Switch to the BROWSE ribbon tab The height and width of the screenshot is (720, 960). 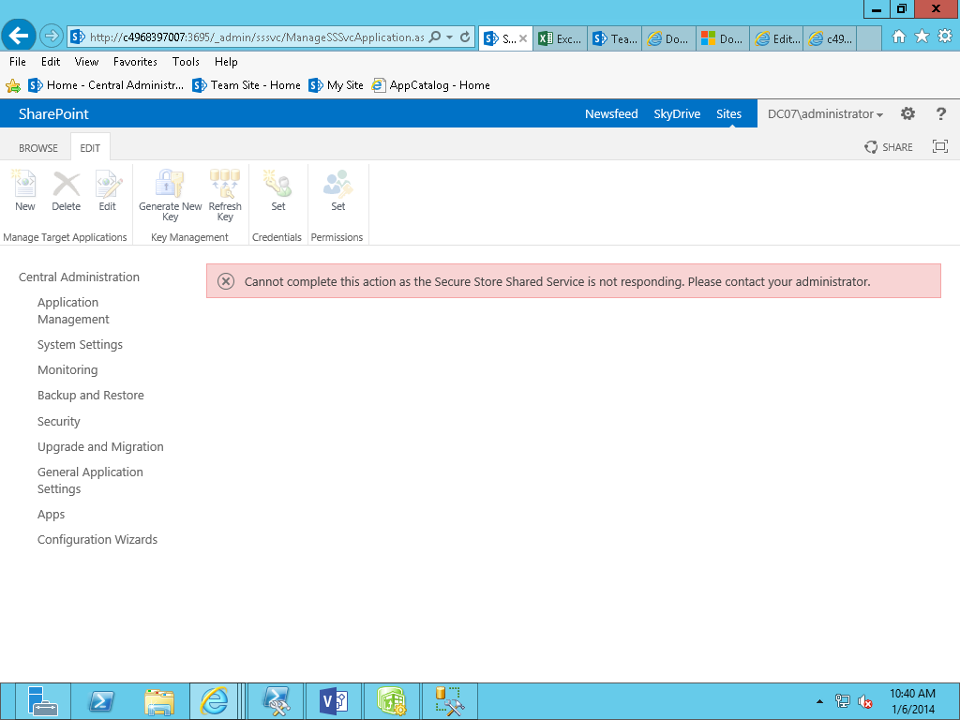tap(37, 148)
